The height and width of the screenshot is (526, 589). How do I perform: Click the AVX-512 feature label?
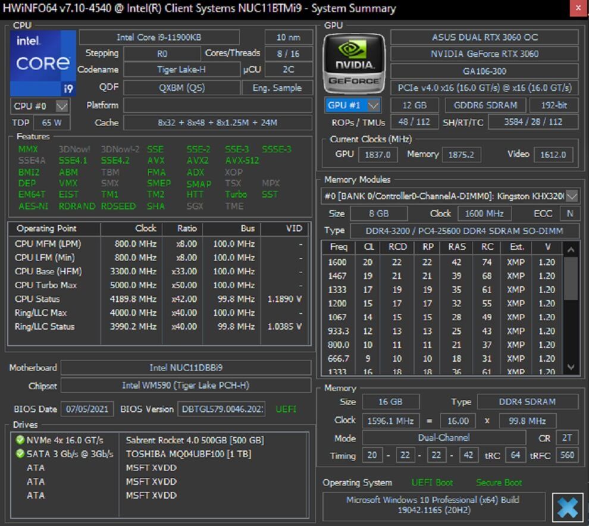tap(242, 161)
